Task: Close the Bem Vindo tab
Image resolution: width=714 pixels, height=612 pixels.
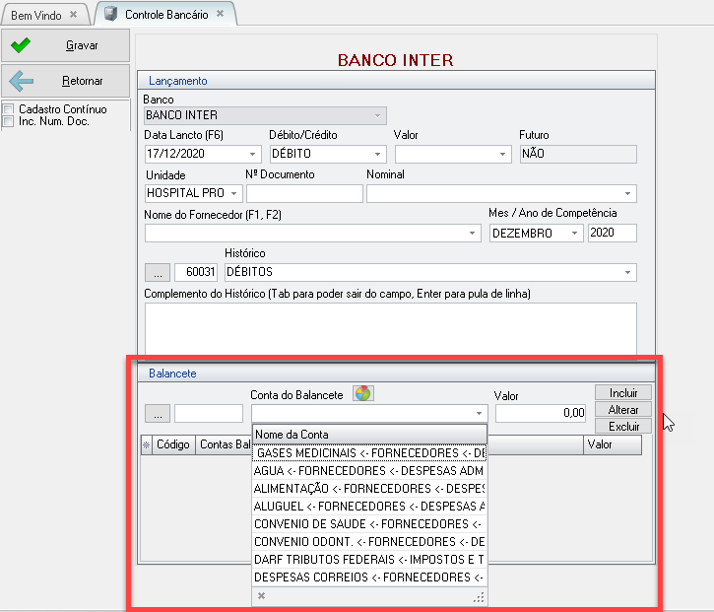Action: click(x=74, y=15)
